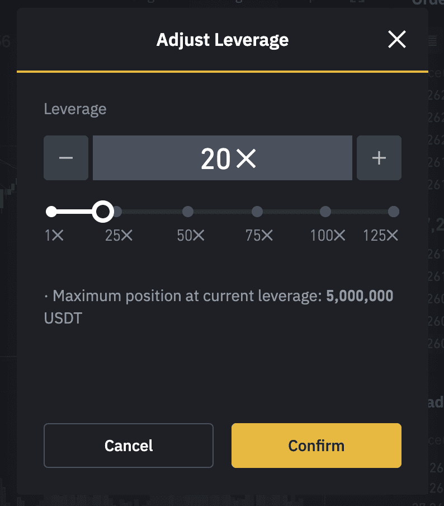444x506 pixels.
Task: Click the 125× label under the slider
Action: click(x=381, y=236)
